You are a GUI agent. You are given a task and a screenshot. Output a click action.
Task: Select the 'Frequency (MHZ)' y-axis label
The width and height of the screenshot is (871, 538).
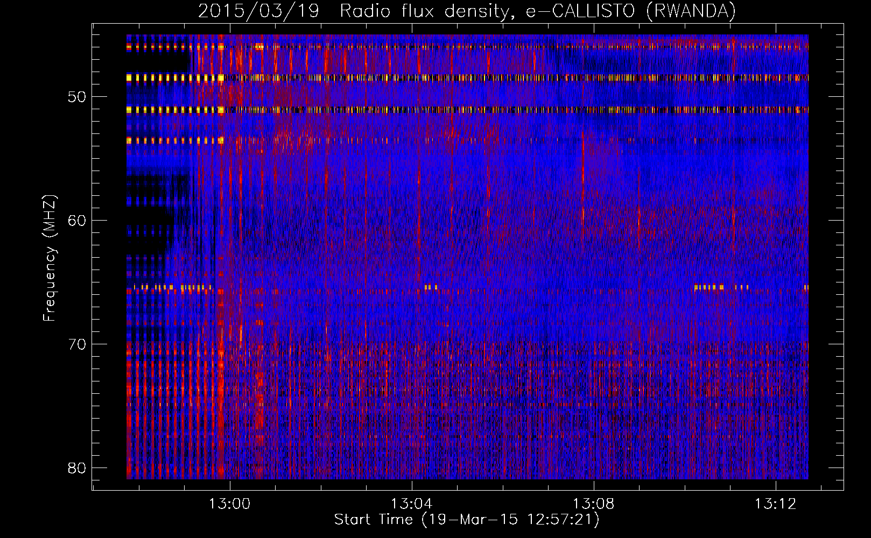point(50,258)
